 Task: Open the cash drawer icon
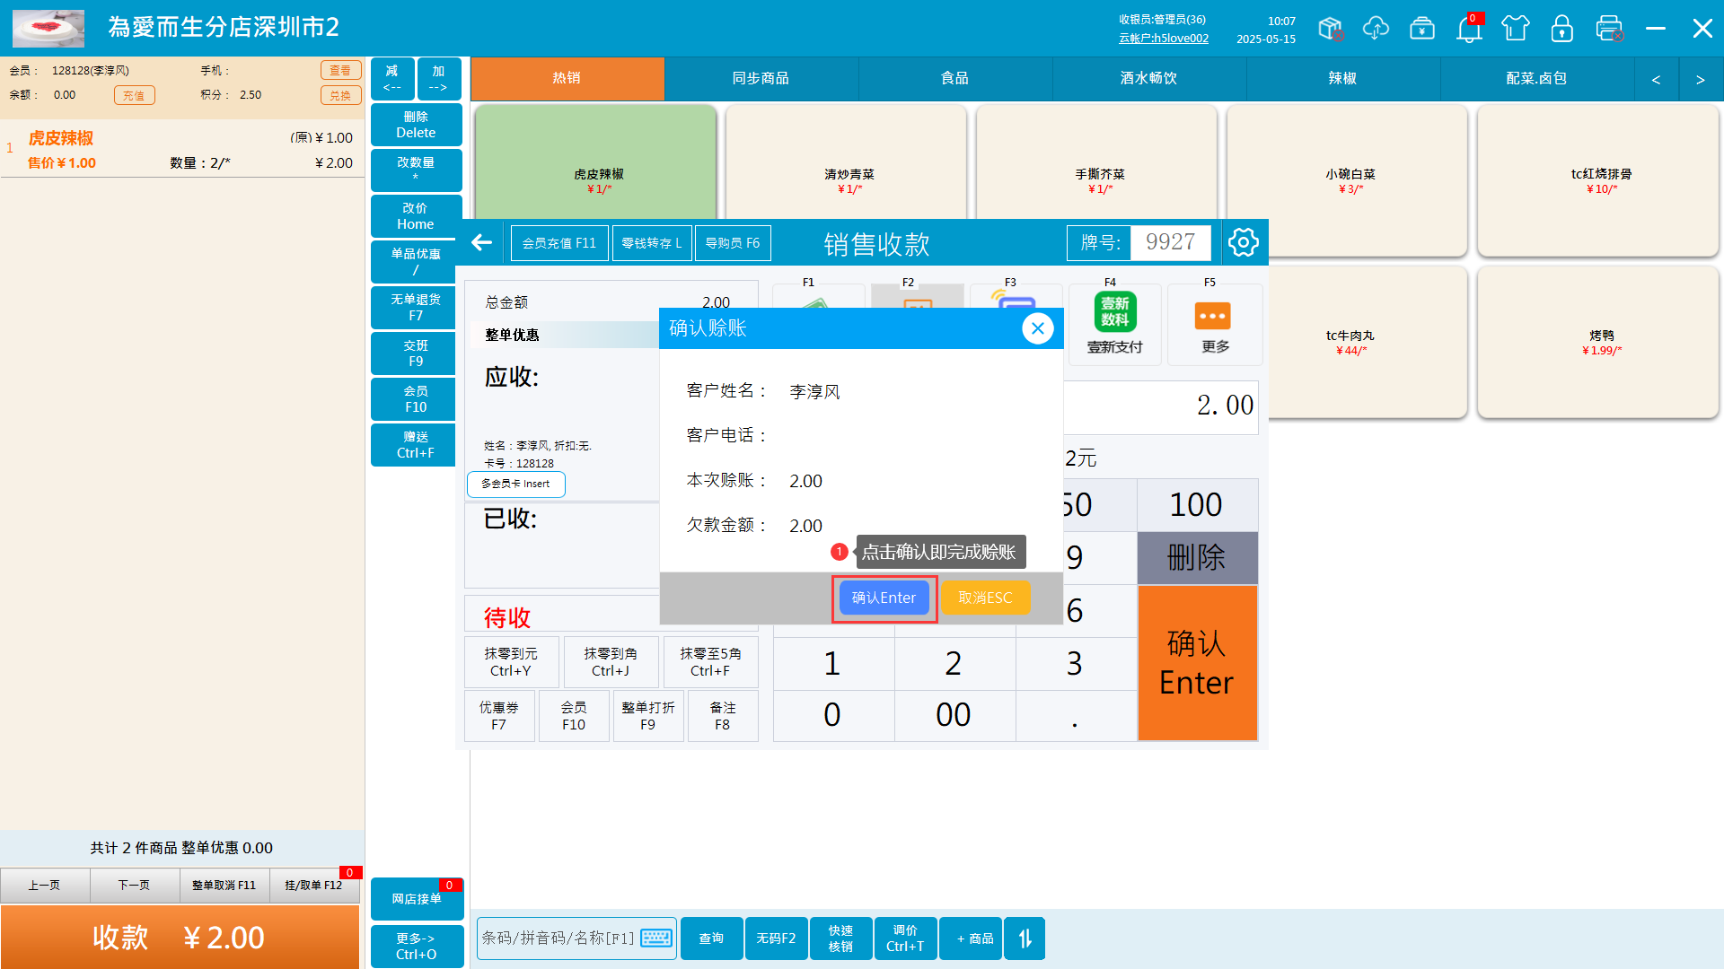tap(1422, 29)
